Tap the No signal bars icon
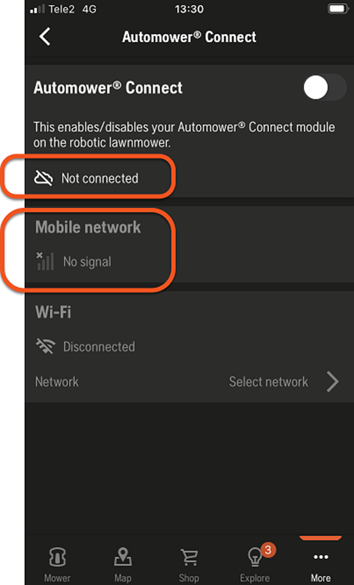The height and width of the screenshot is (585, 354). click(x=45, y=261)
